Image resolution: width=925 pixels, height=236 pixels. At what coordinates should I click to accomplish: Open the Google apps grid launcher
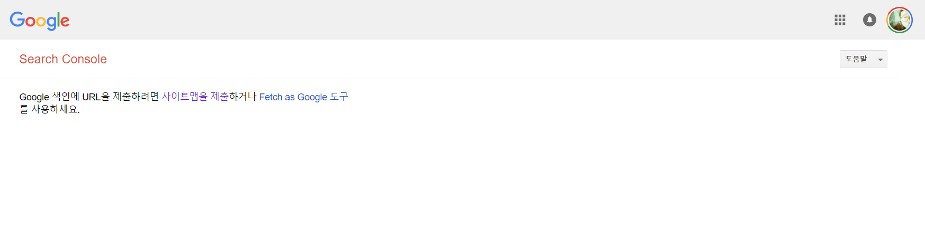[x=840, y=20]
